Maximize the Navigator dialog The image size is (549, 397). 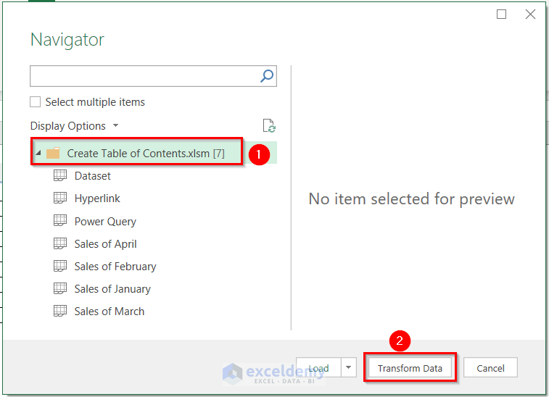point(501,14)
